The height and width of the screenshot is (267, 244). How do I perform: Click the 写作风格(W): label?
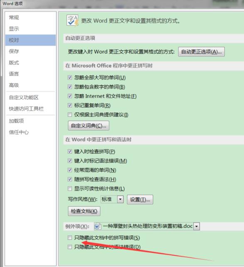pyautogui.click(x=83, y=199)
